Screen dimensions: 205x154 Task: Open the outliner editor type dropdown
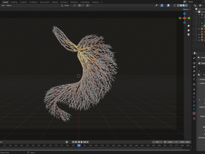tap(196, 6)
